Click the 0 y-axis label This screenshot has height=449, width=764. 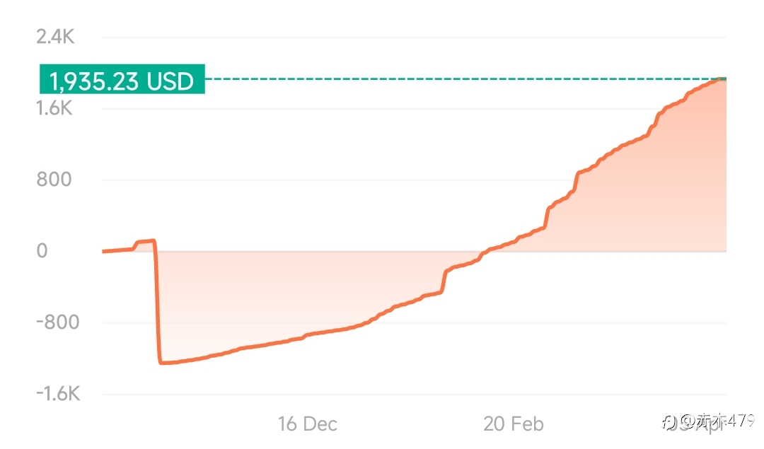(42, 250)
